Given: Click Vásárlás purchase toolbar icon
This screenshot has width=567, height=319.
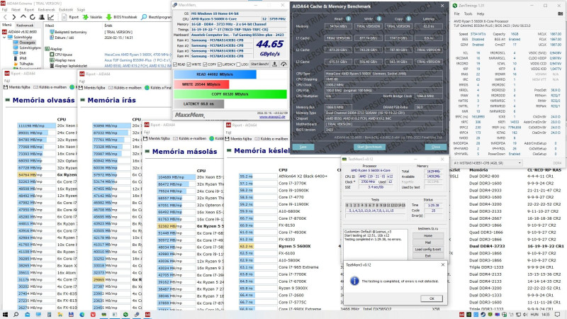Looking at the screenshot, I should tap(93, 17).
